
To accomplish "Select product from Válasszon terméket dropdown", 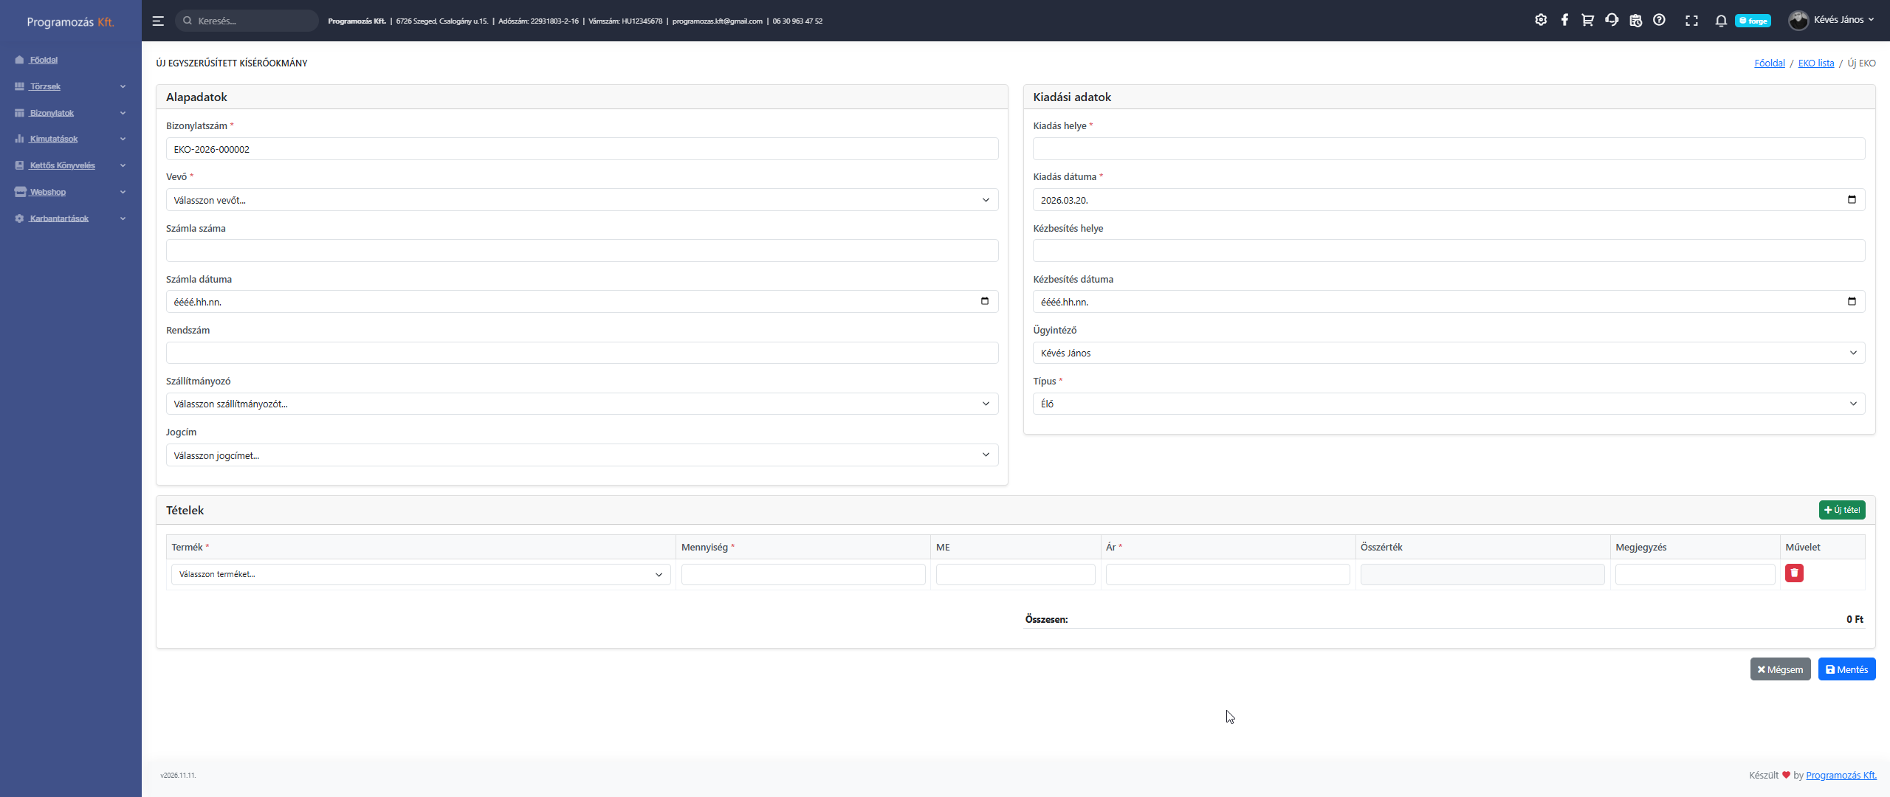I will pos(421,574).
